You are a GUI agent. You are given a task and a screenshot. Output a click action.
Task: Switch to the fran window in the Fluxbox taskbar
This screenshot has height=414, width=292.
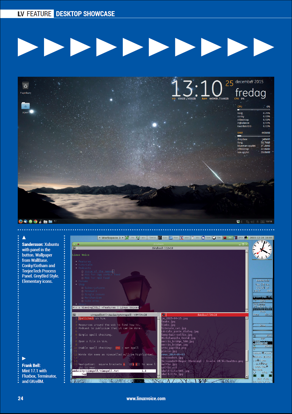174,238
